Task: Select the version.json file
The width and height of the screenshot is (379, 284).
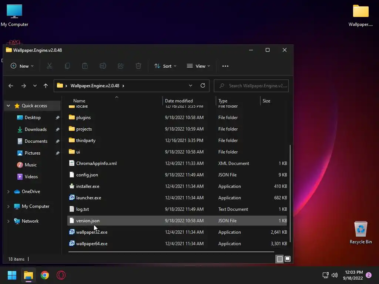Action: click(x=177, y=221)
